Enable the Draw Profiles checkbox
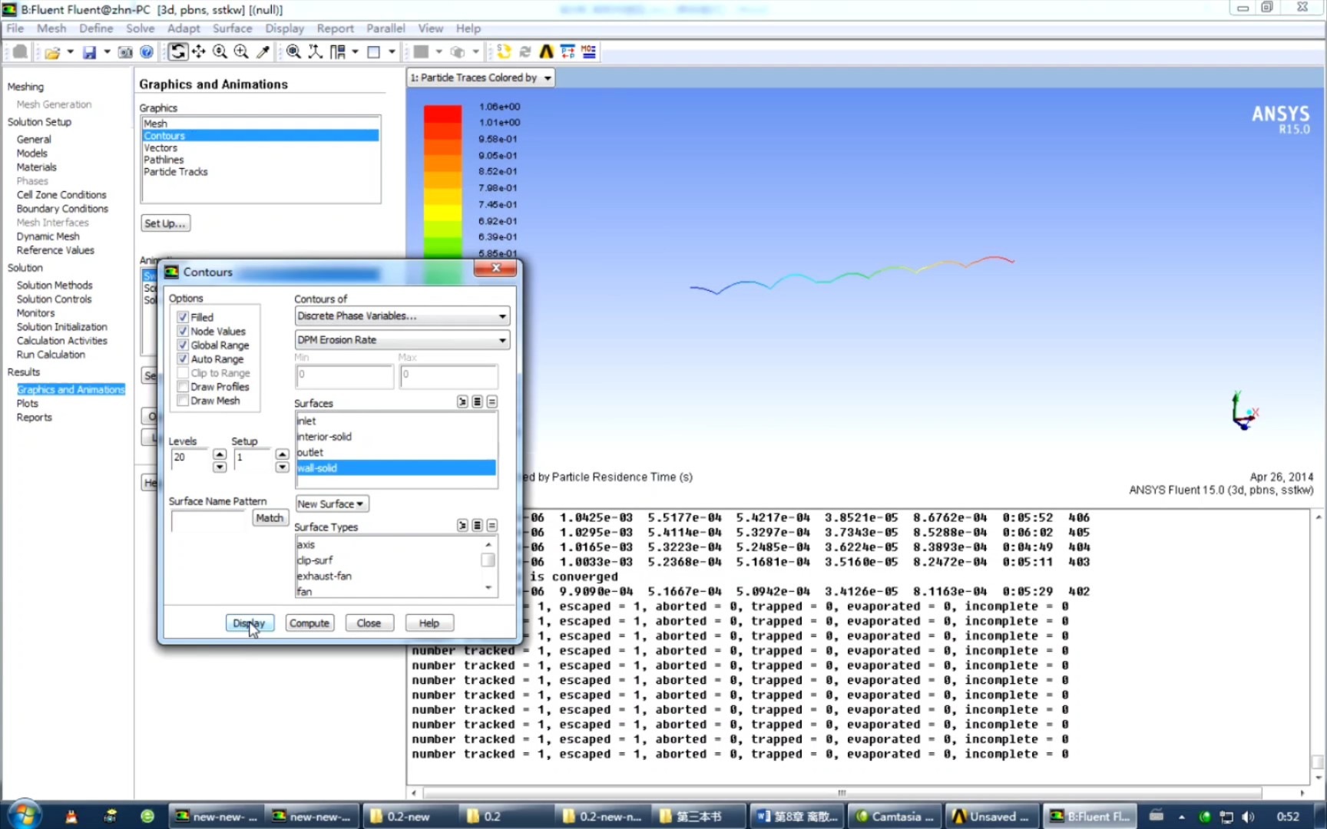The image size is (1327, 829). (183, 386)
